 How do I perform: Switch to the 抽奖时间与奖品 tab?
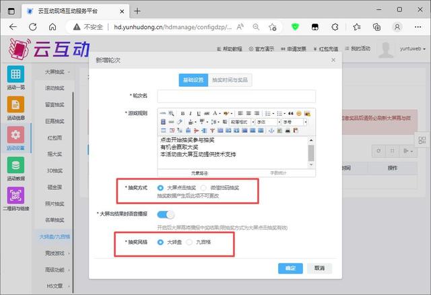(x=230, y=80)
